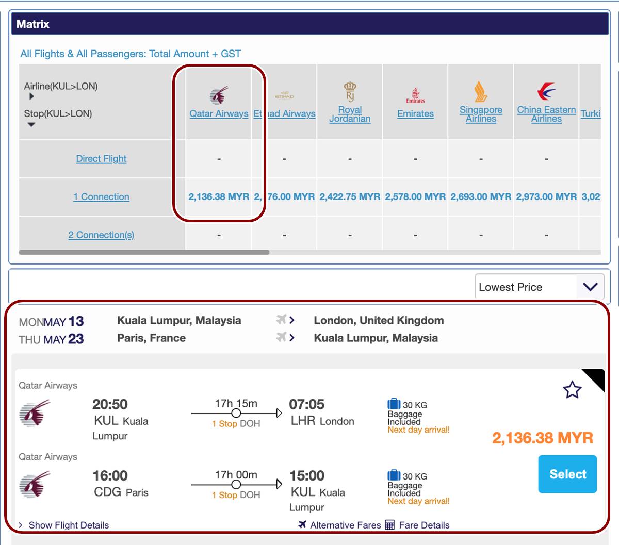Click the Emirates logo in matrix
The height and width of the screenshot is (545, 619).
(415, 95)
